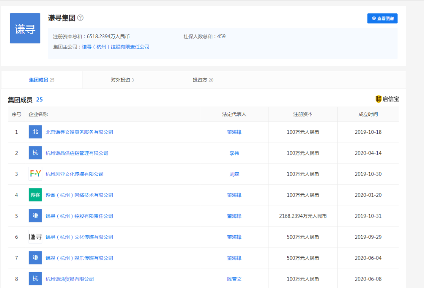Image resolution: width=424 pixels, height=288 pixels.
Task: Click the 集团成员 25 section heading above the table
Action: coord(25,100)
